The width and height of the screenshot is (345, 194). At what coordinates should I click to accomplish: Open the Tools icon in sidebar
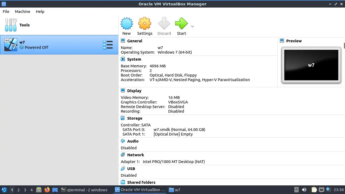(x=11, y=25)
